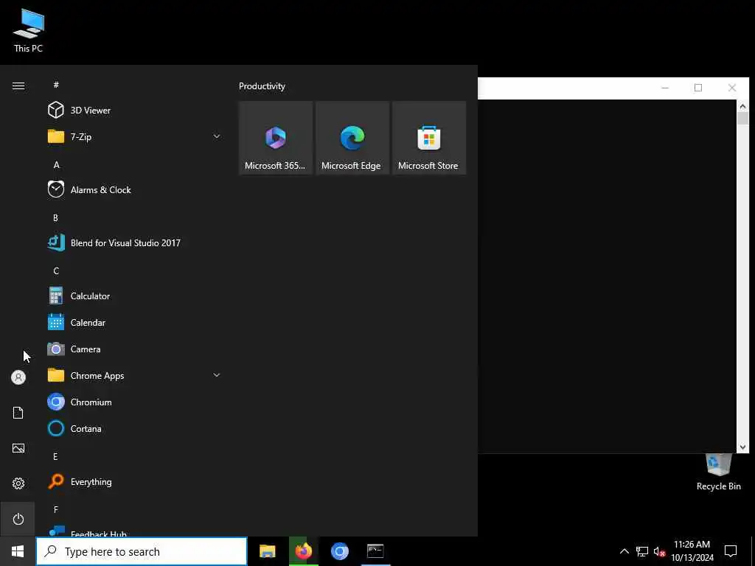Open the Chrome Apps folder

[x=135, y=375]
